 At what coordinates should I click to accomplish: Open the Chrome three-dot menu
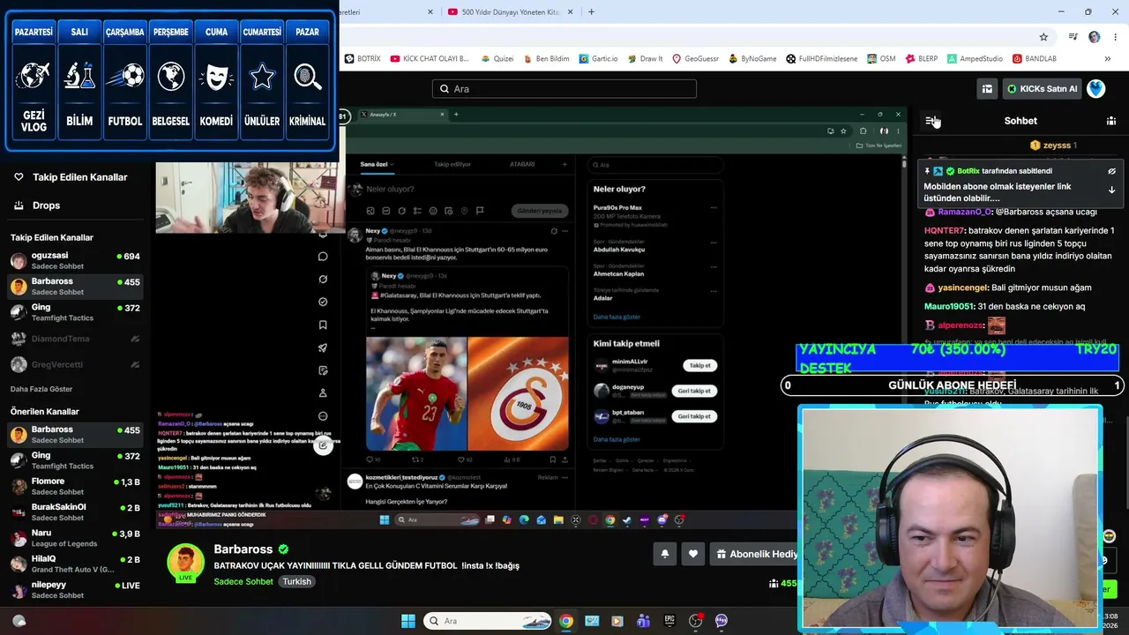1114,37
